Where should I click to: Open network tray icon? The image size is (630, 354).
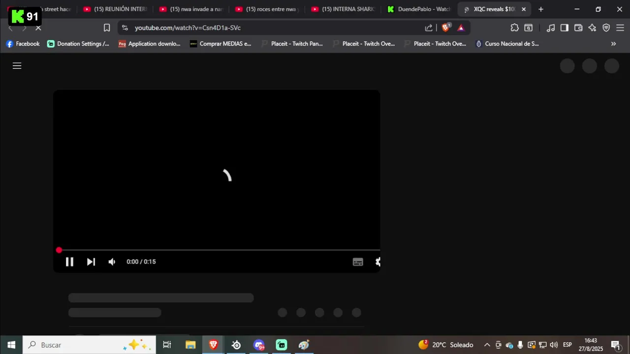coord(542,345)
